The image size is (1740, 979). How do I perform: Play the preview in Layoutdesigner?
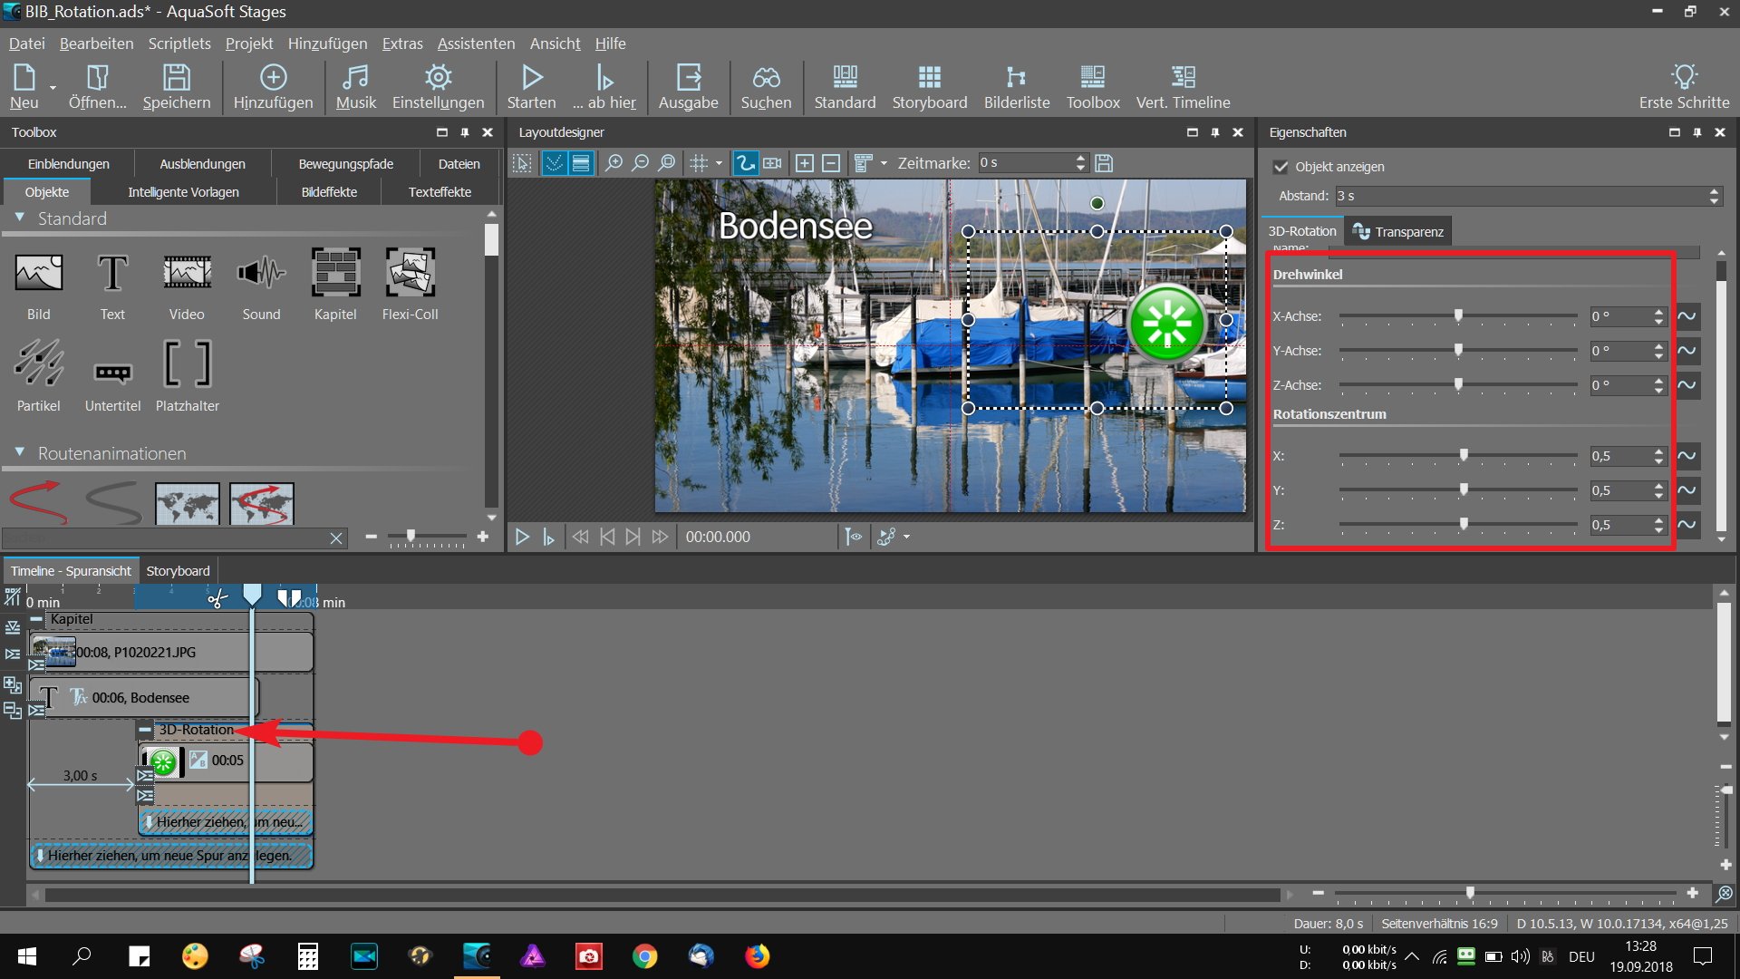[x=522, y=537]
